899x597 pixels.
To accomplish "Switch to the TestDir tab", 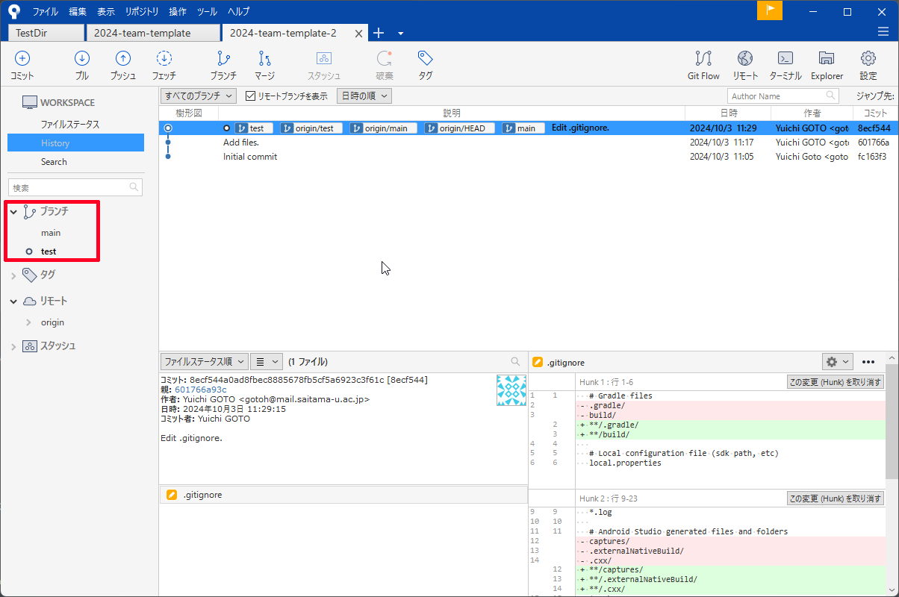I will tap(46, 33).
